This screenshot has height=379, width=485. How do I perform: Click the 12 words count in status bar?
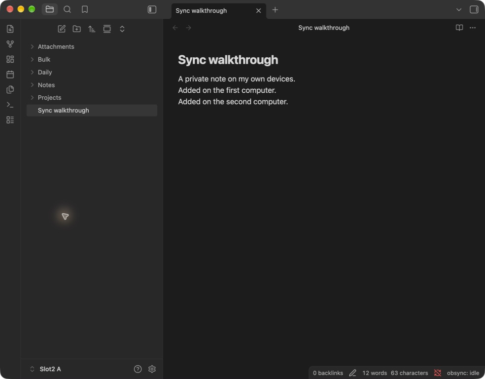coord(375,373)
